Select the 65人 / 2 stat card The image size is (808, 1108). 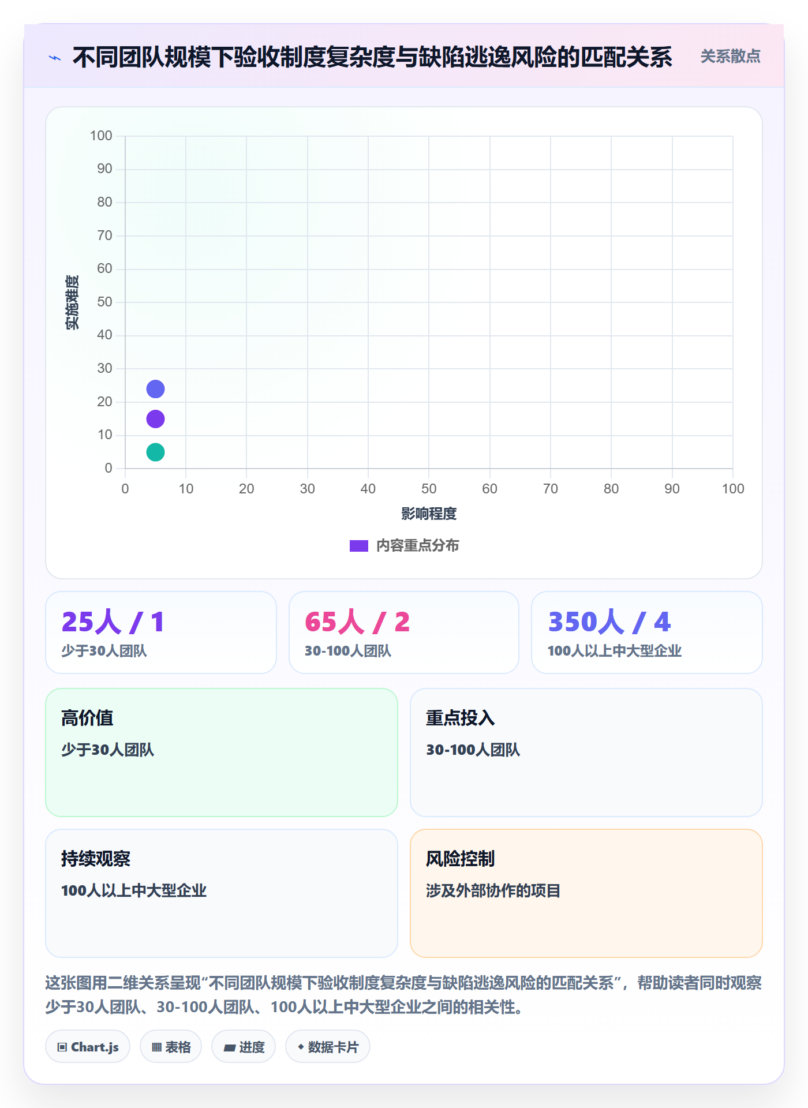(404, 632)
